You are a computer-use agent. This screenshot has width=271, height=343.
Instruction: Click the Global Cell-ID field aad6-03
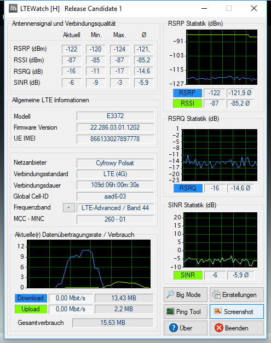tap(115, 196)
